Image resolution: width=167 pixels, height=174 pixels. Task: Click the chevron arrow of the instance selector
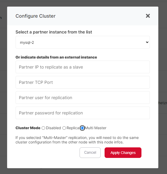pos(147,42)
